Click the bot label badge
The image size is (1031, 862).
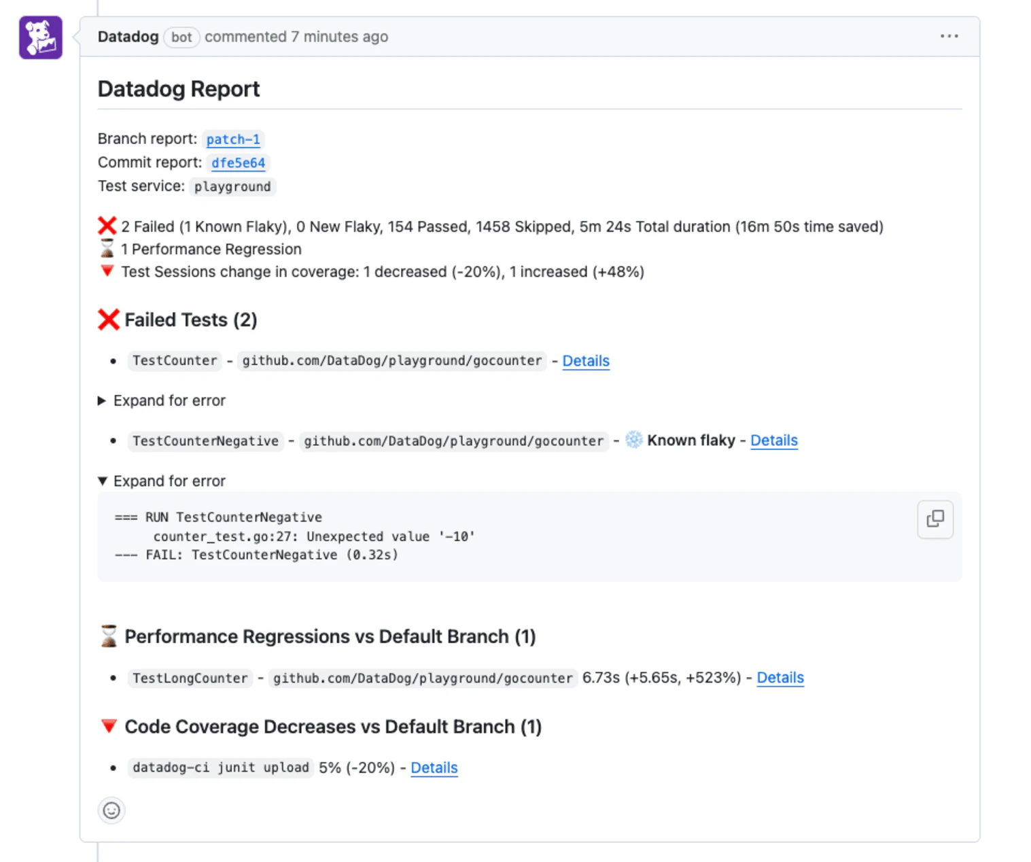(x=181, y=37)
